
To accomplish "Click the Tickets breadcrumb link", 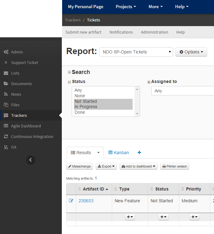I will click(x=93, y=20).
